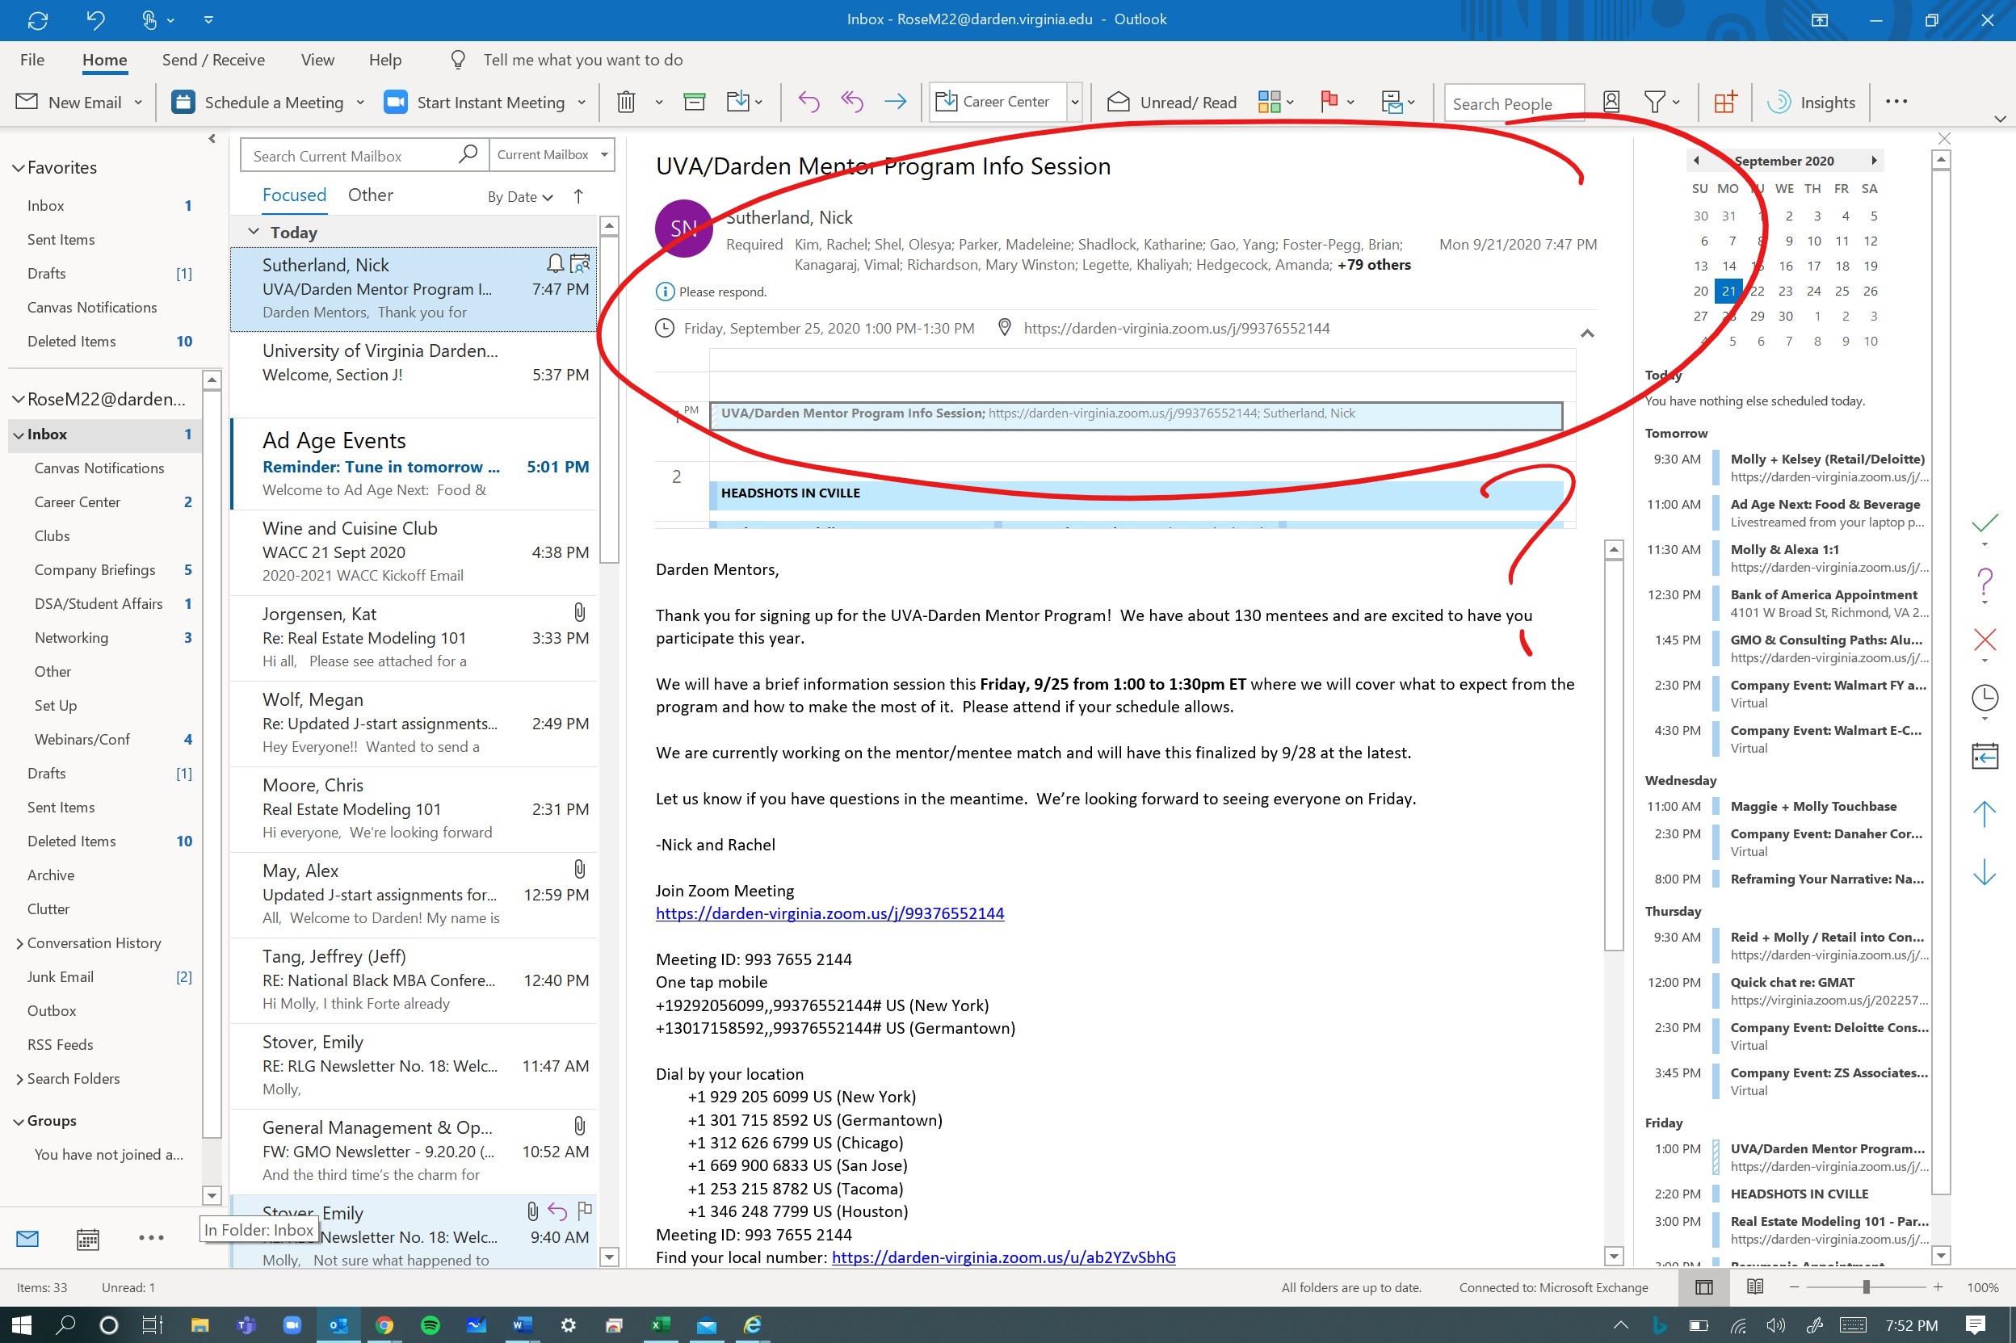Click the Propose New Time clock icon
This screenshot has width=2016, height=1343.
pos(1984,698)
